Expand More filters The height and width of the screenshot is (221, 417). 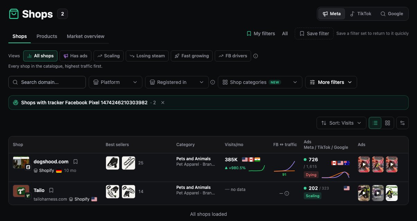331,82
